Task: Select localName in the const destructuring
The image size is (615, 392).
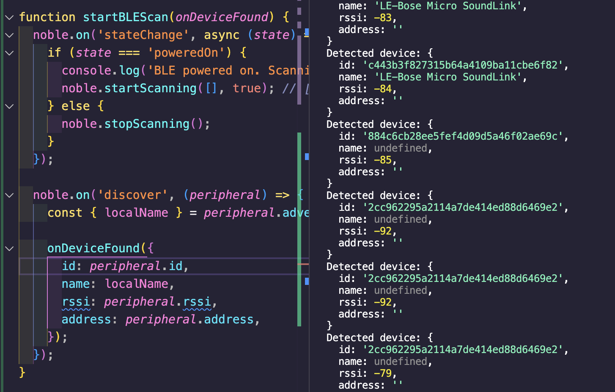Action: [x=136, y=213]
